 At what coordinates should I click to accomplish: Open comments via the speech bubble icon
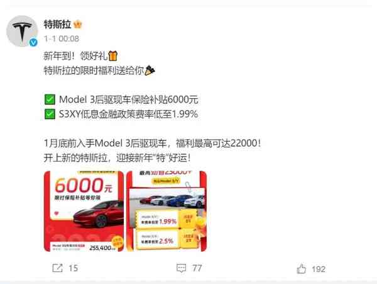pyautogui.click(x=181, y=268)
